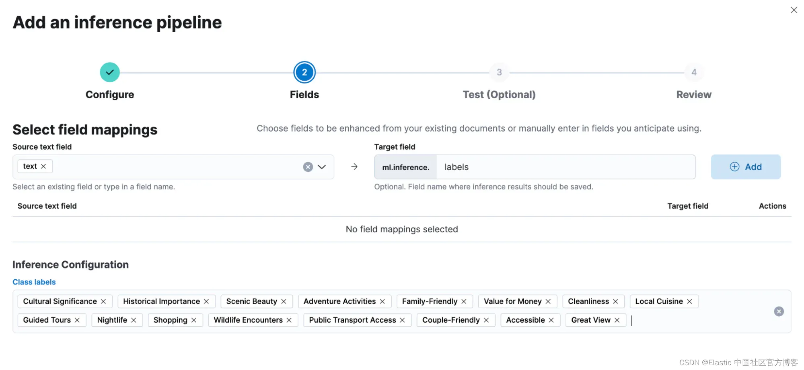This screenshot has width=804, height=370.
Task: Open the source text field combo box
Action: click(x=177, y=167)
